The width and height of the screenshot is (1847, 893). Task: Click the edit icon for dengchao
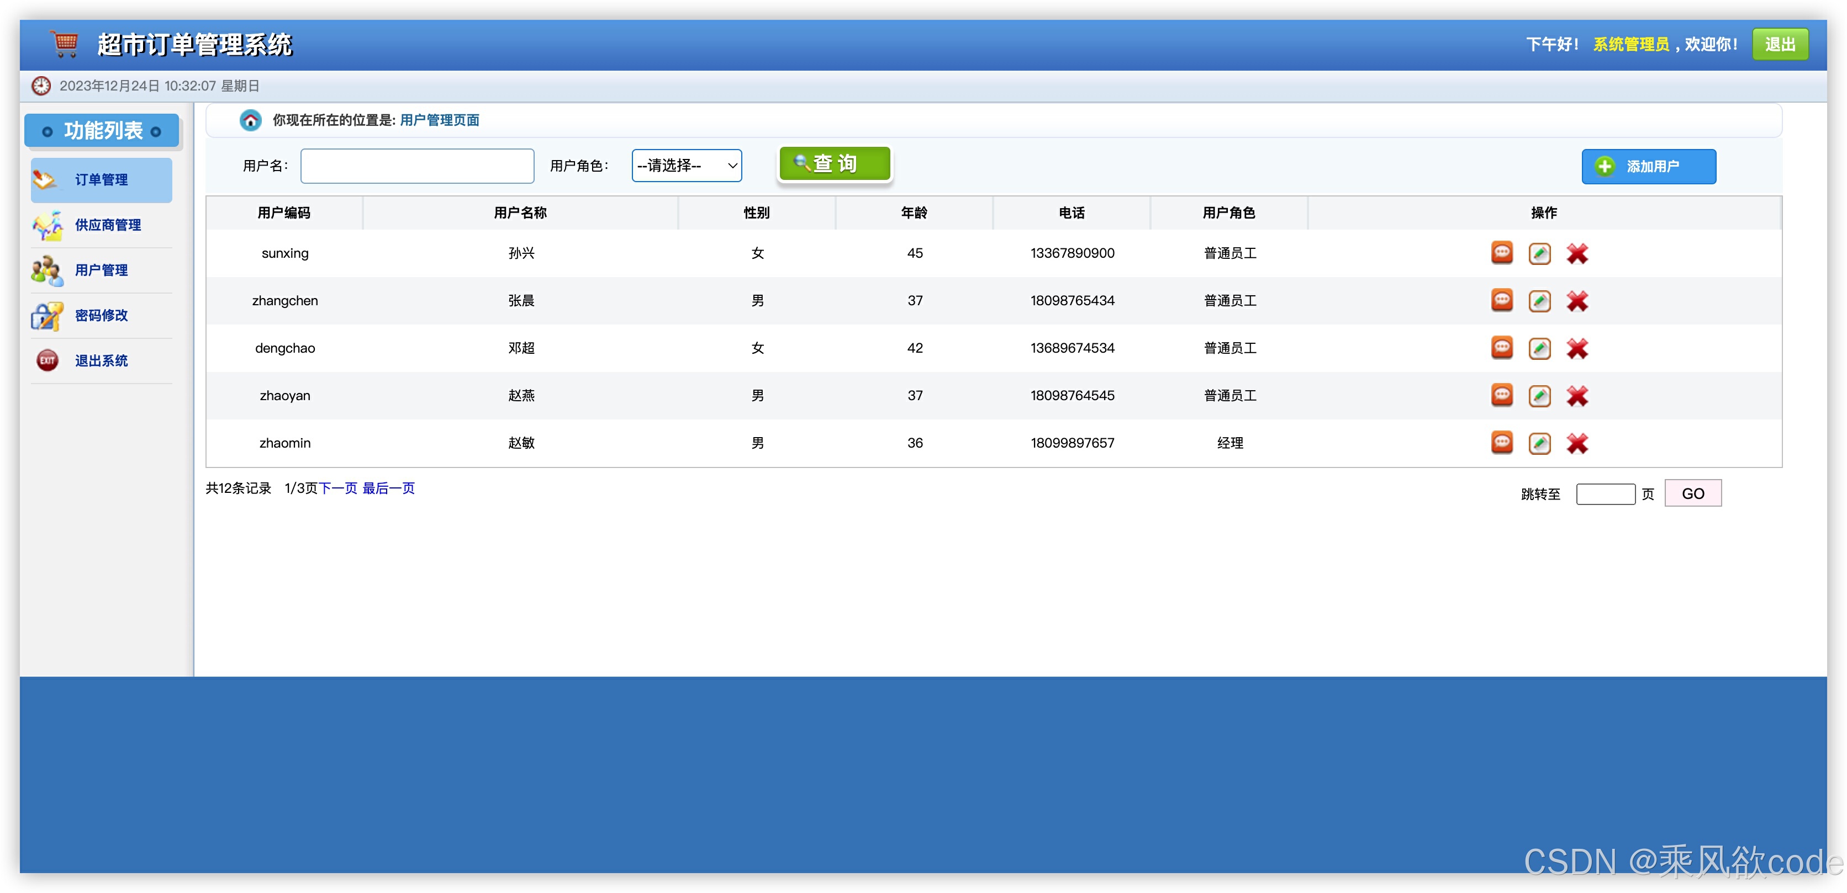[x=1539, y=348]
